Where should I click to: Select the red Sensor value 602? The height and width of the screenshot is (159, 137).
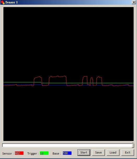pos(19,153)
